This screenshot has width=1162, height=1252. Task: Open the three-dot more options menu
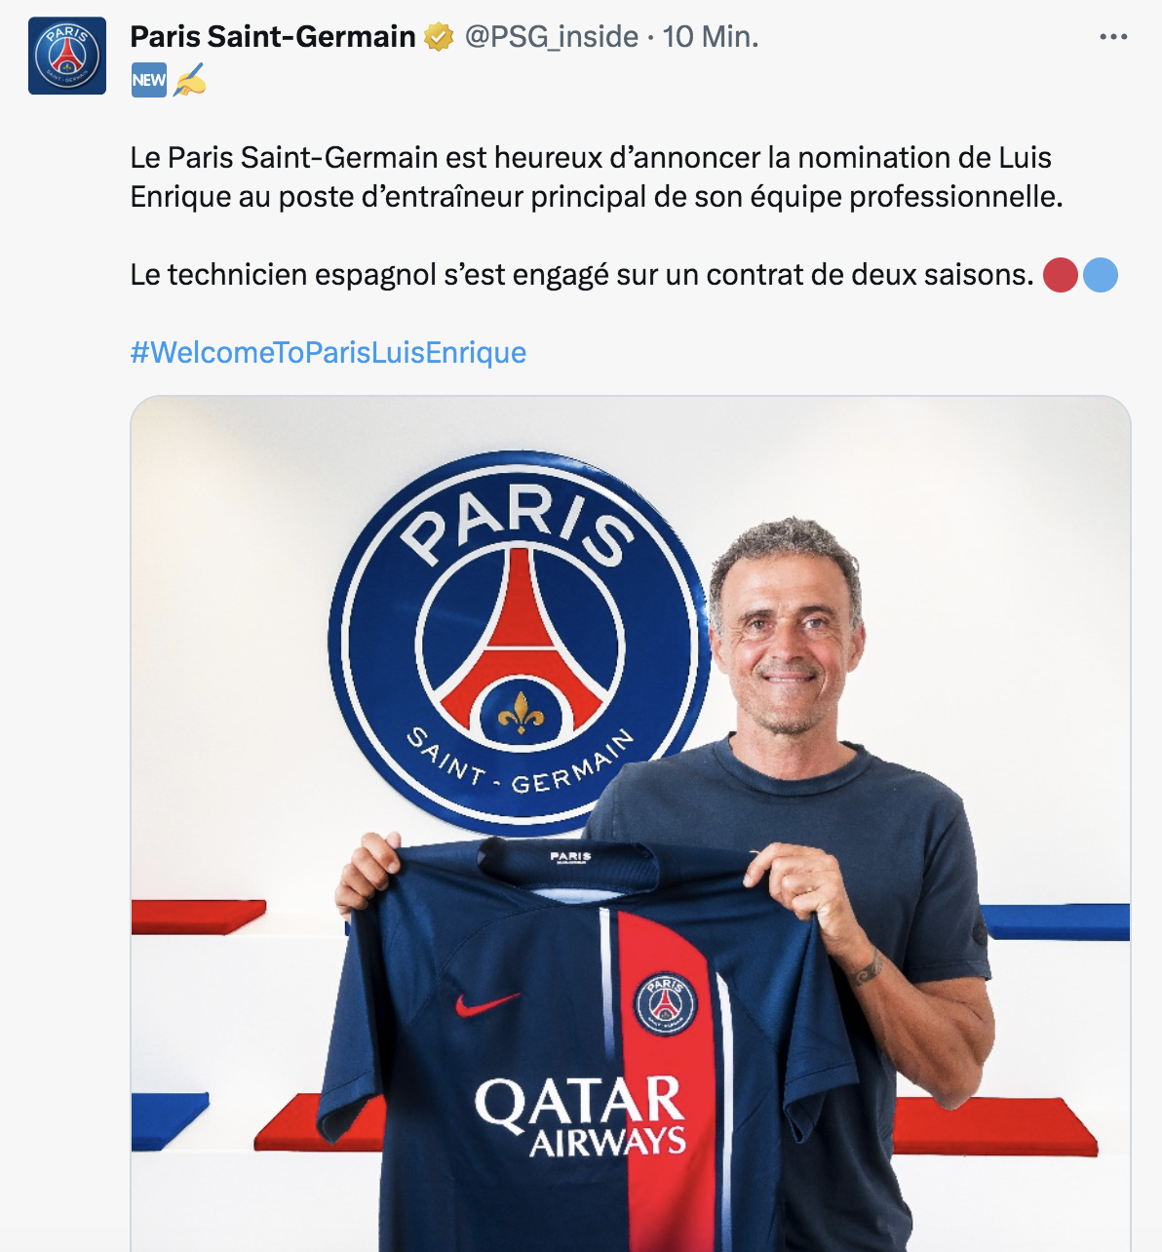coord(1112,37)
